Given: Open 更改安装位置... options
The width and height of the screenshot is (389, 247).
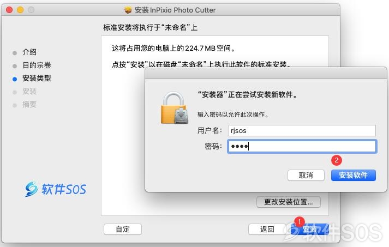Looking at the screenshot, I should click(289, 202).
